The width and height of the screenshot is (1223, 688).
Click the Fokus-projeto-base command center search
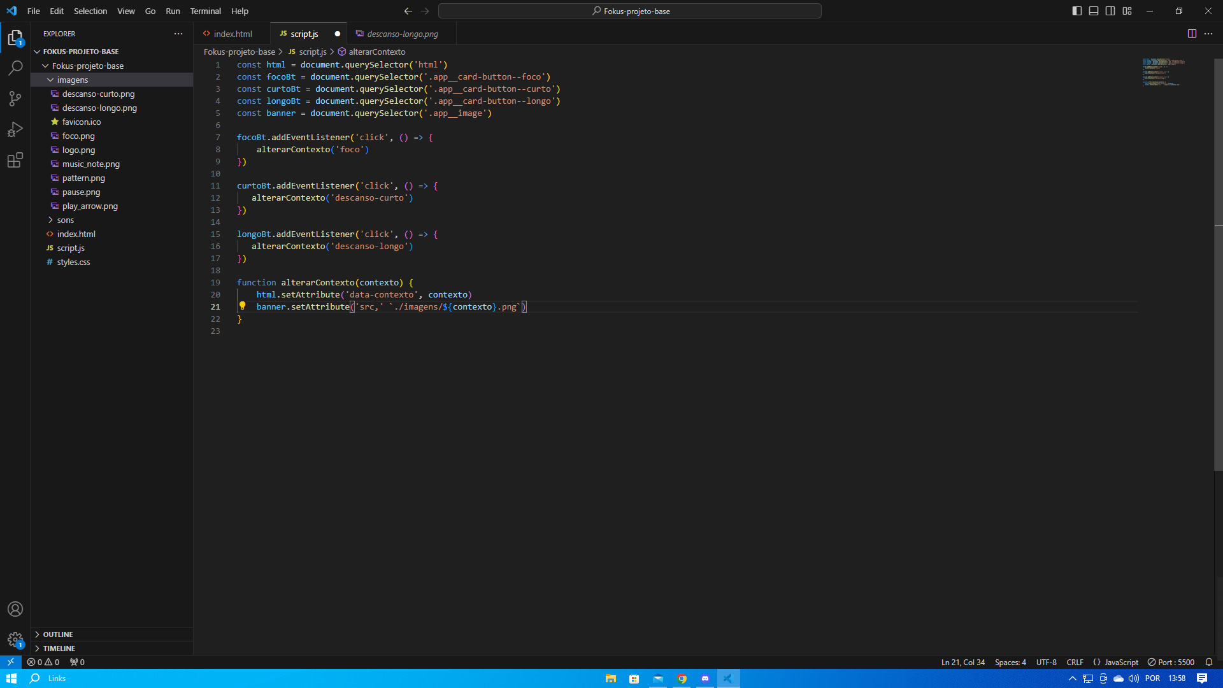coord(629,11)
